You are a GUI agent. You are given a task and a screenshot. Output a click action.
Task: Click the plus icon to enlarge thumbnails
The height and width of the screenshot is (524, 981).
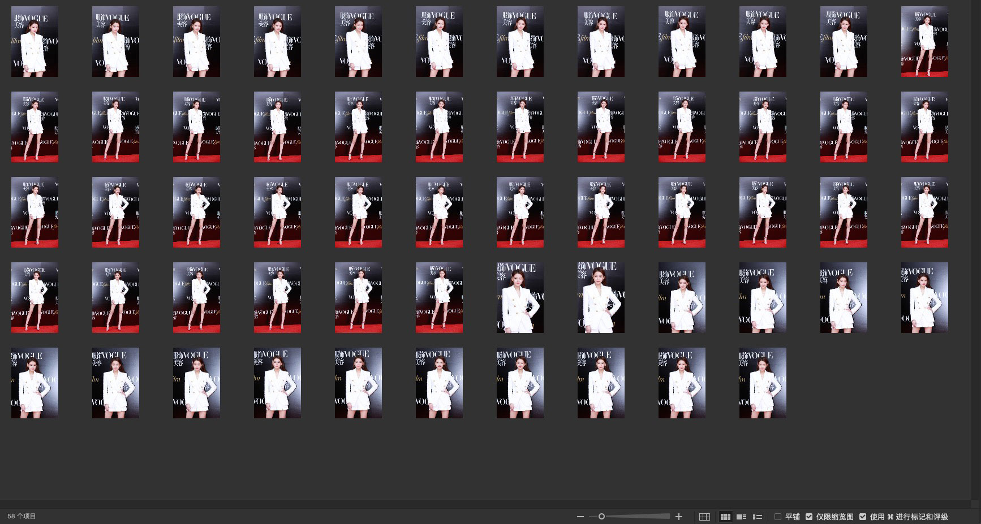point(679,517)
